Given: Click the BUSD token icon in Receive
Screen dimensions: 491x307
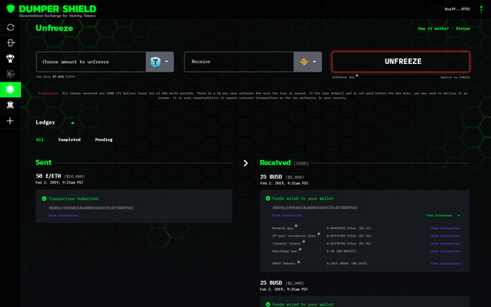Looking at the screenshot, I should [x=304, y=62].
